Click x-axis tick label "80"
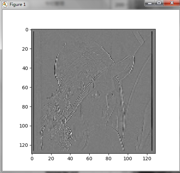This screenshot has height=173, width=180. point(108,159)
